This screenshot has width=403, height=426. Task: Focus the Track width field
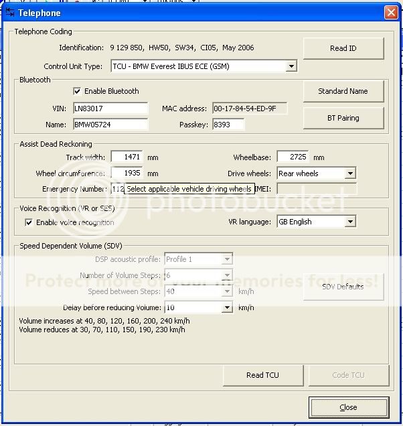(127, 157)
